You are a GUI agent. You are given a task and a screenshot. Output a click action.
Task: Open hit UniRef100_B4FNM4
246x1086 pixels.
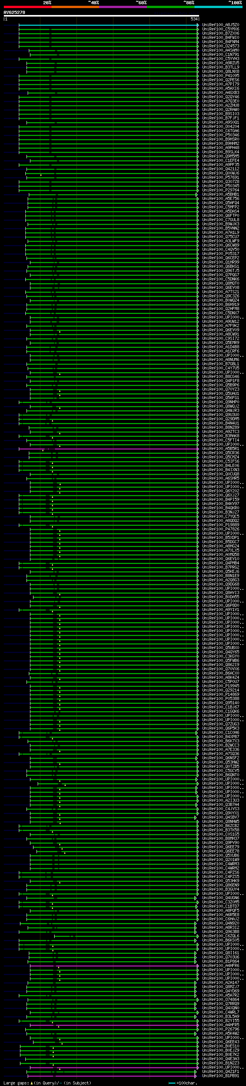[221, 42]
